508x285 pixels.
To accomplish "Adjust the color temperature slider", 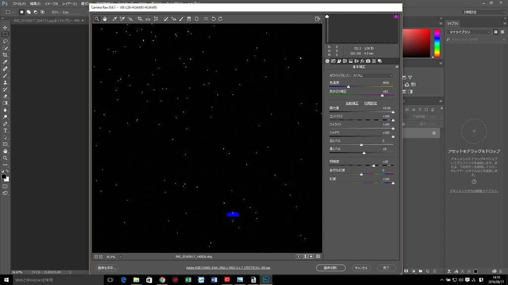I will tap(349, 87).
